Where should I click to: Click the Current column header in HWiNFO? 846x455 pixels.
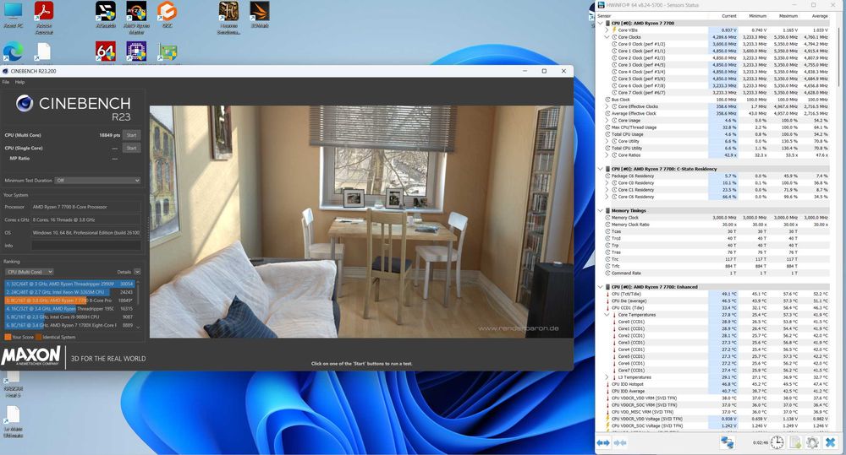729,16
